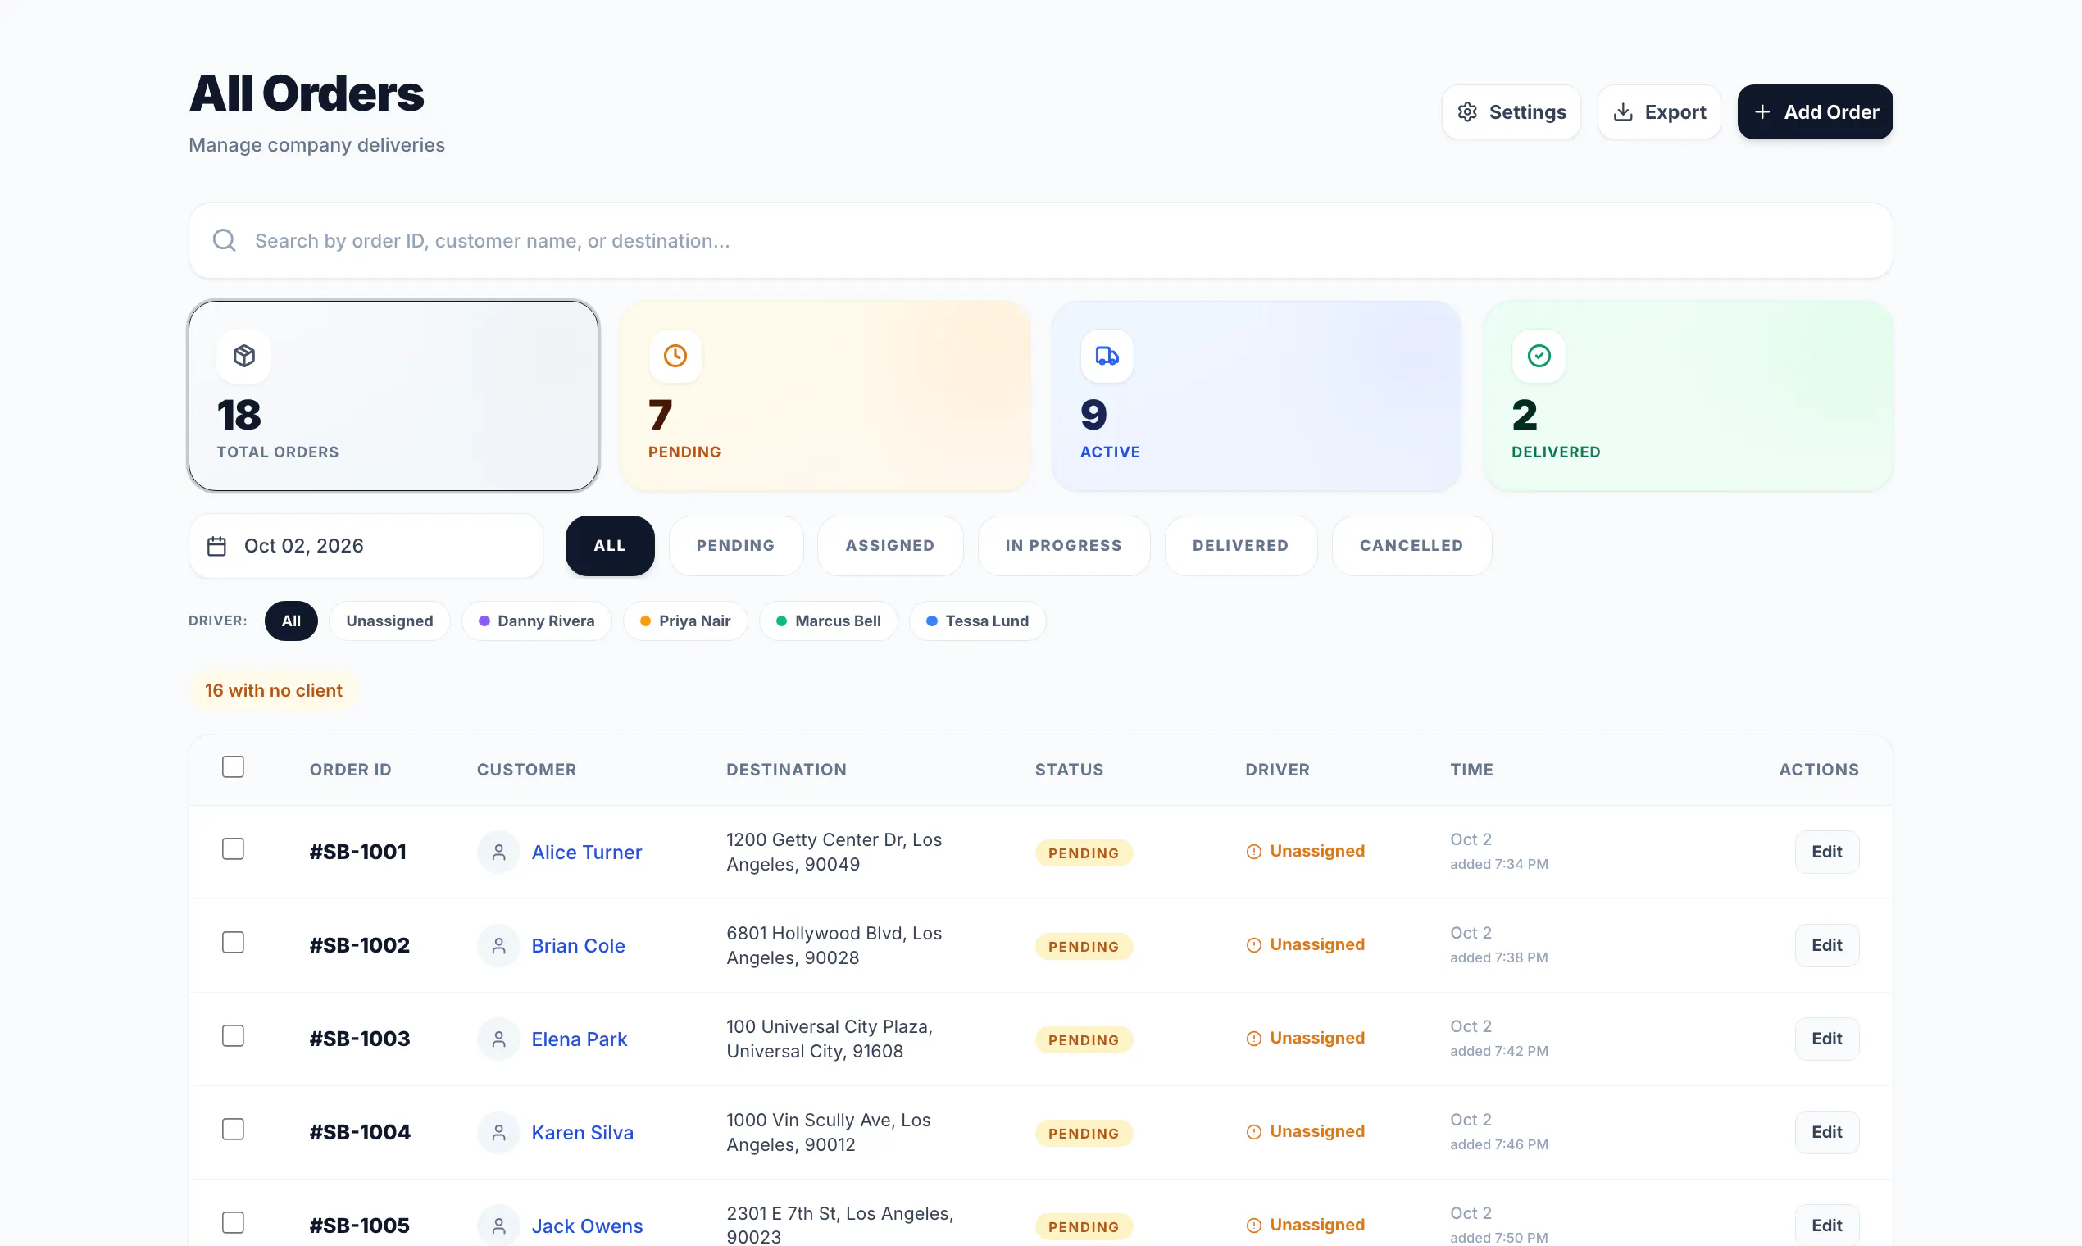
Task: Click the plus icon in Add Order
Action: click(1762, 111)
